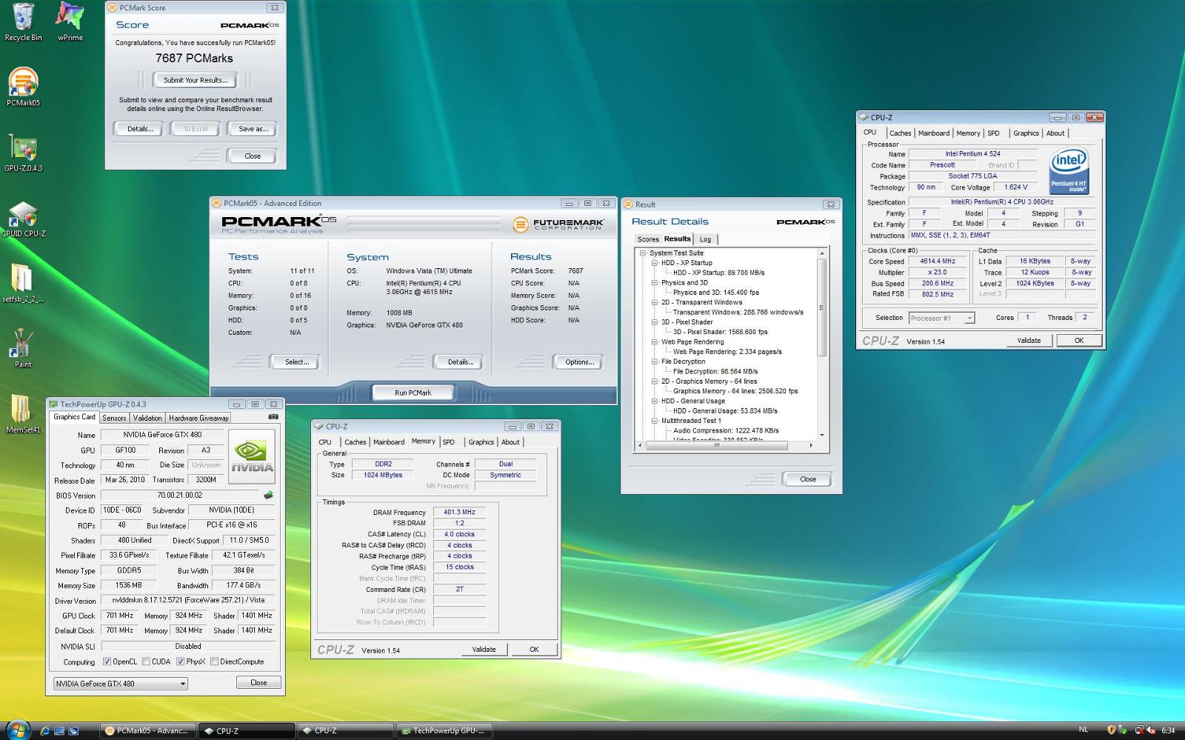Click the GPU-Z screenshot camera icon
The width and height of the screenshot is (1185, 740).
click(x=273, y=417)
